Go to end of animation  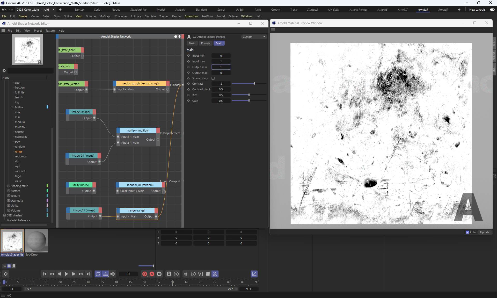88,274
